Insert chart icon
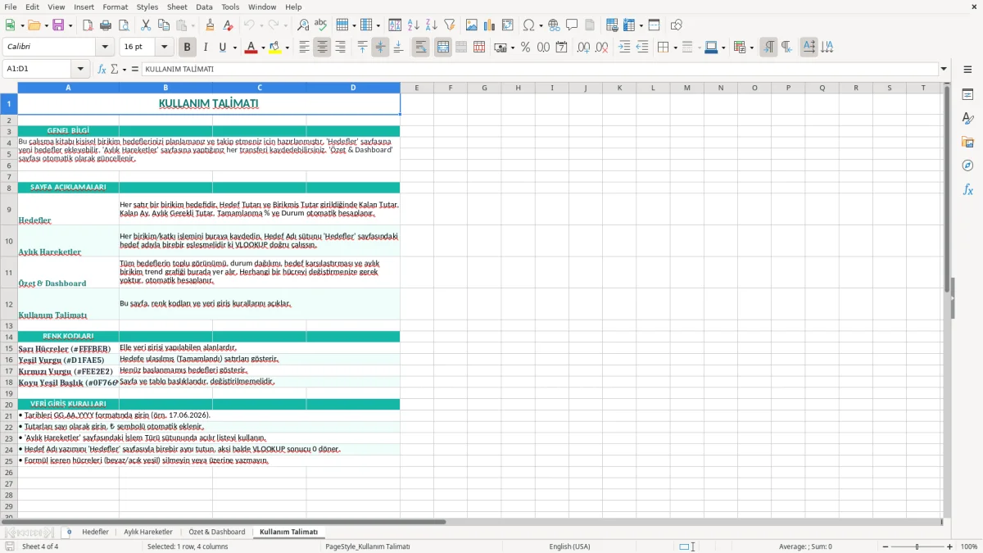 click(490, 25)
